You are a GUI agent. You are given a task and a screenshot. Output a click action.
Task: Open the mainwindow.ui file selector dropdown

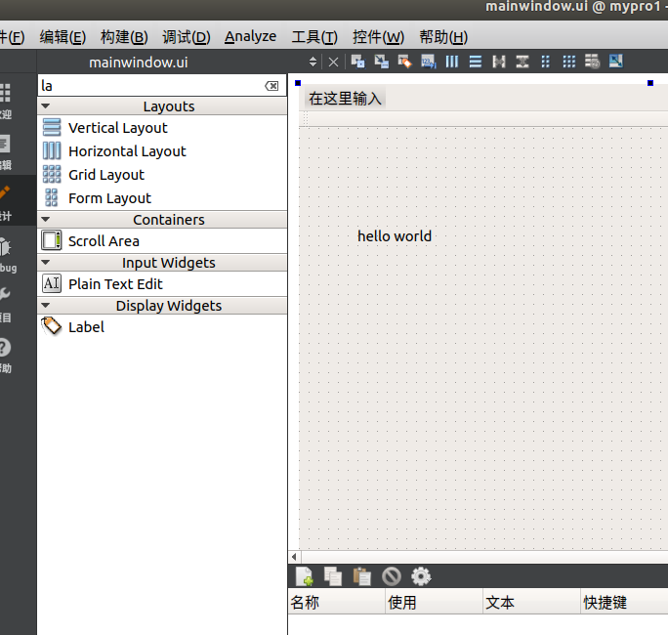313,62
